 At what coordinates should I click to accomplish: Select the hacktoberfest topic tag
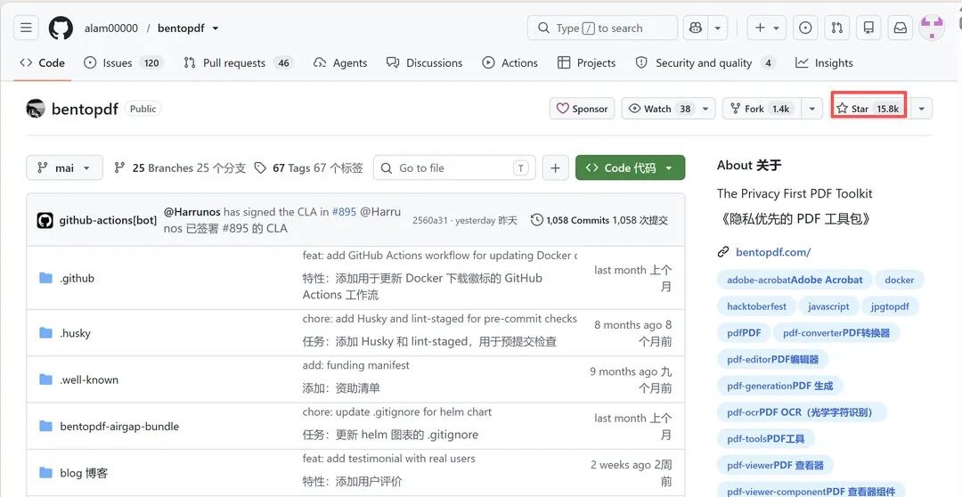point(756,306)
